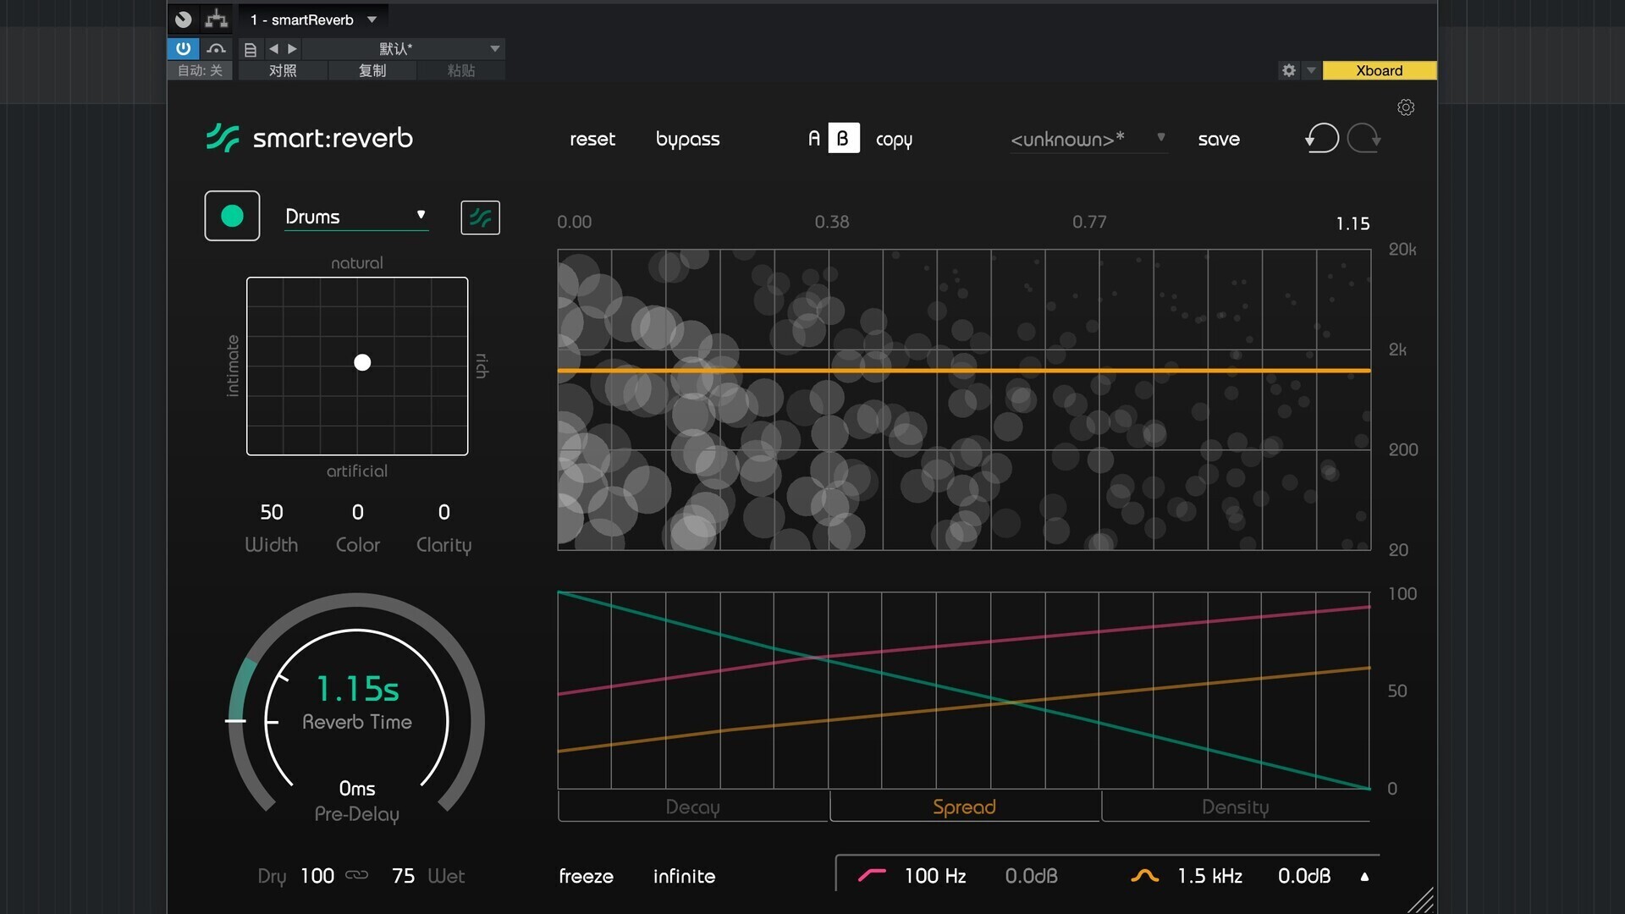Image resolution: width=1625 pixels, height=914 pixels.
Task: Open the sidechain routing icon
Action: (x=217, y=19)
